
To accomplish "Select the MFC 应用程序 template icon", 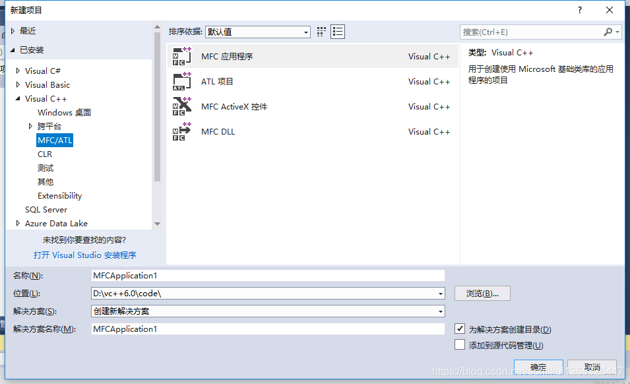I will click(x=182, y=56).
